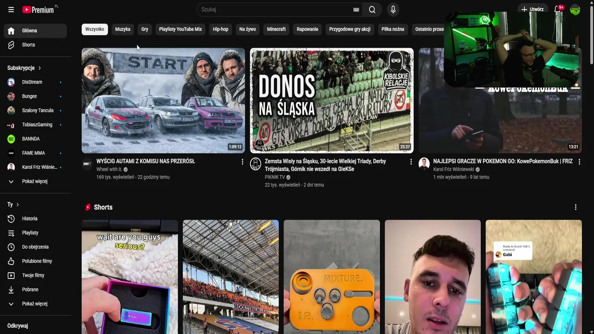The width and height of the screenshot is (594, 334).
Task: Open the FAME MMA subscription
Action: click(x=35, y=153)
